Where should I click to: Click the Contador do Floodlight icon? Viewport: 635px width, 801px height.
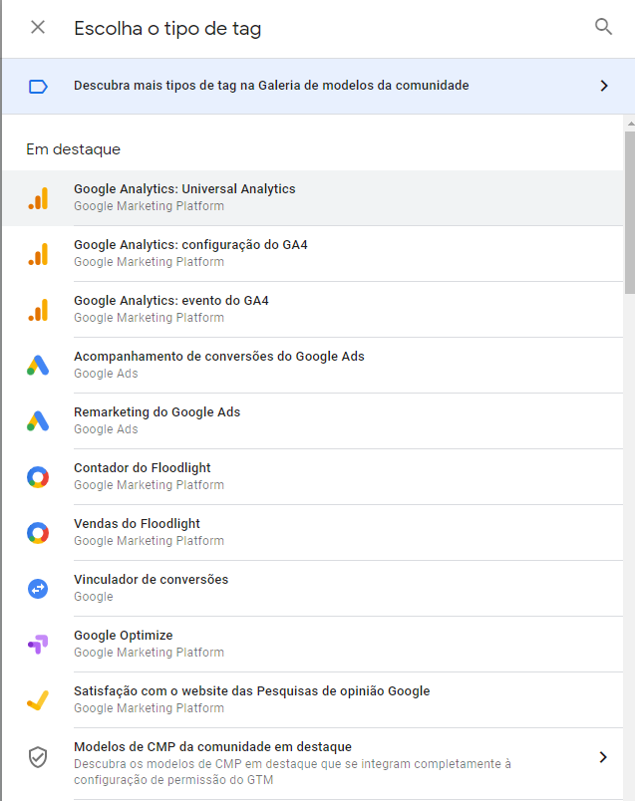(38, 477)
